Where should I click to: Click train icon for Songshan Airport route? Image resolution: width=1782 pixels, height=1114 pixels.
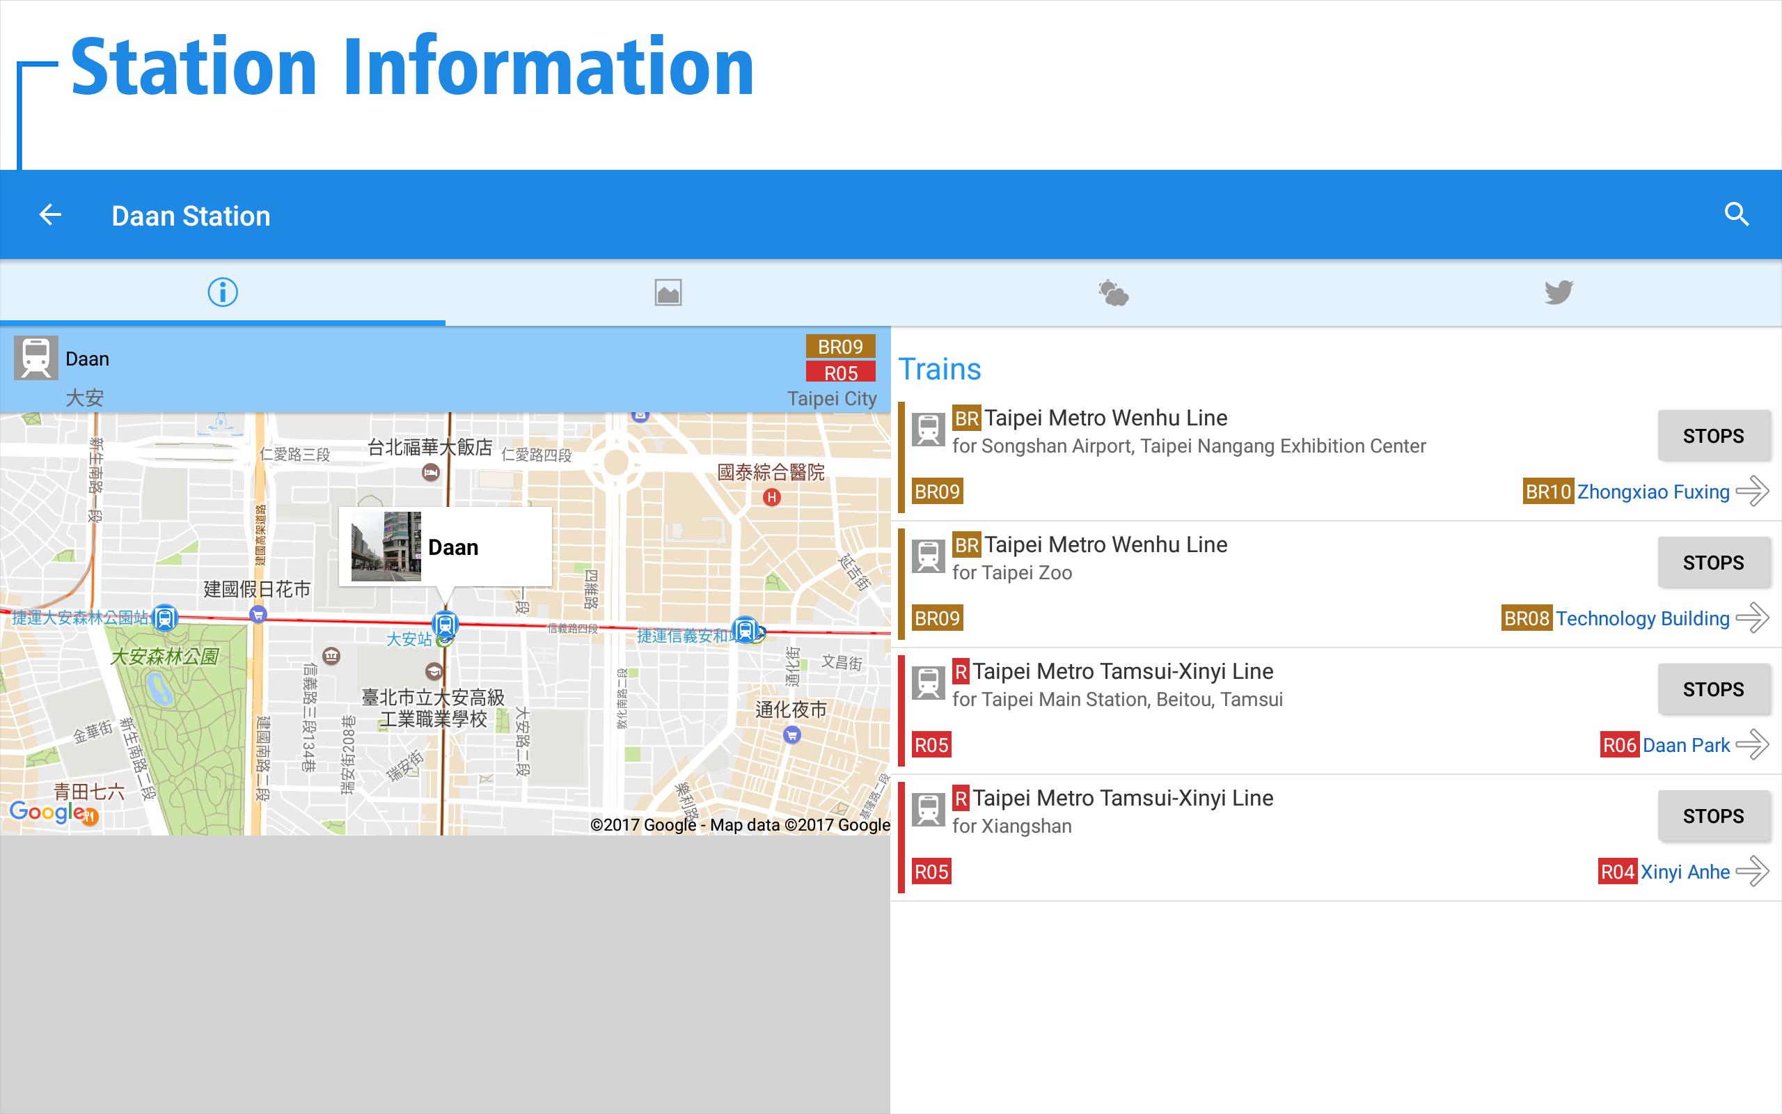coord(928,430)
